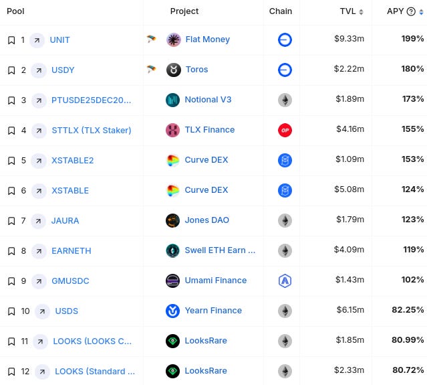Open the GMUSDC pool link
This screenshot has height=385, width=427.
pos(70,281)
